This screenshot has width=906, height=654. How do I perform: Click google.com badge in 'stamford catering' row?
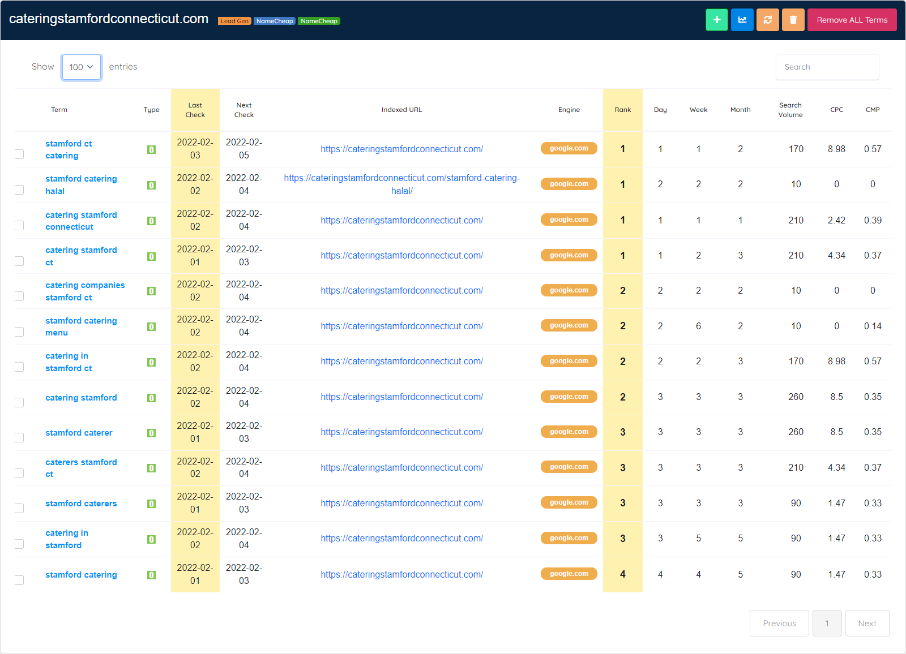coord(569,574)
